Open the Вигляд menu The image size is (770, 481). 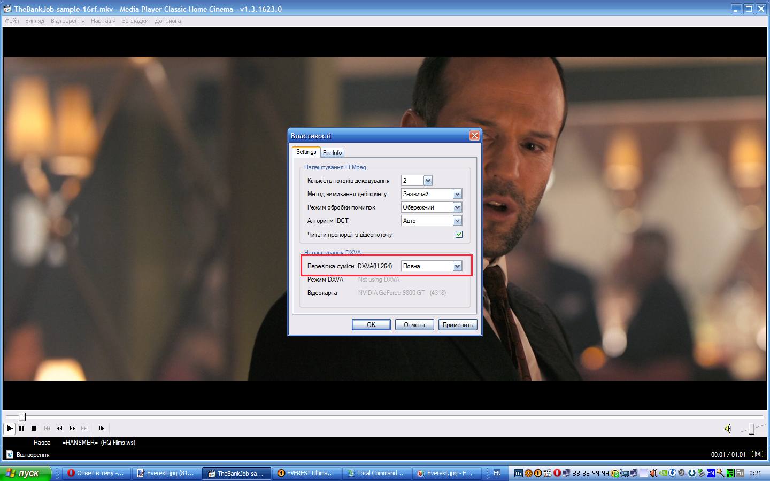tap(35, 21)
